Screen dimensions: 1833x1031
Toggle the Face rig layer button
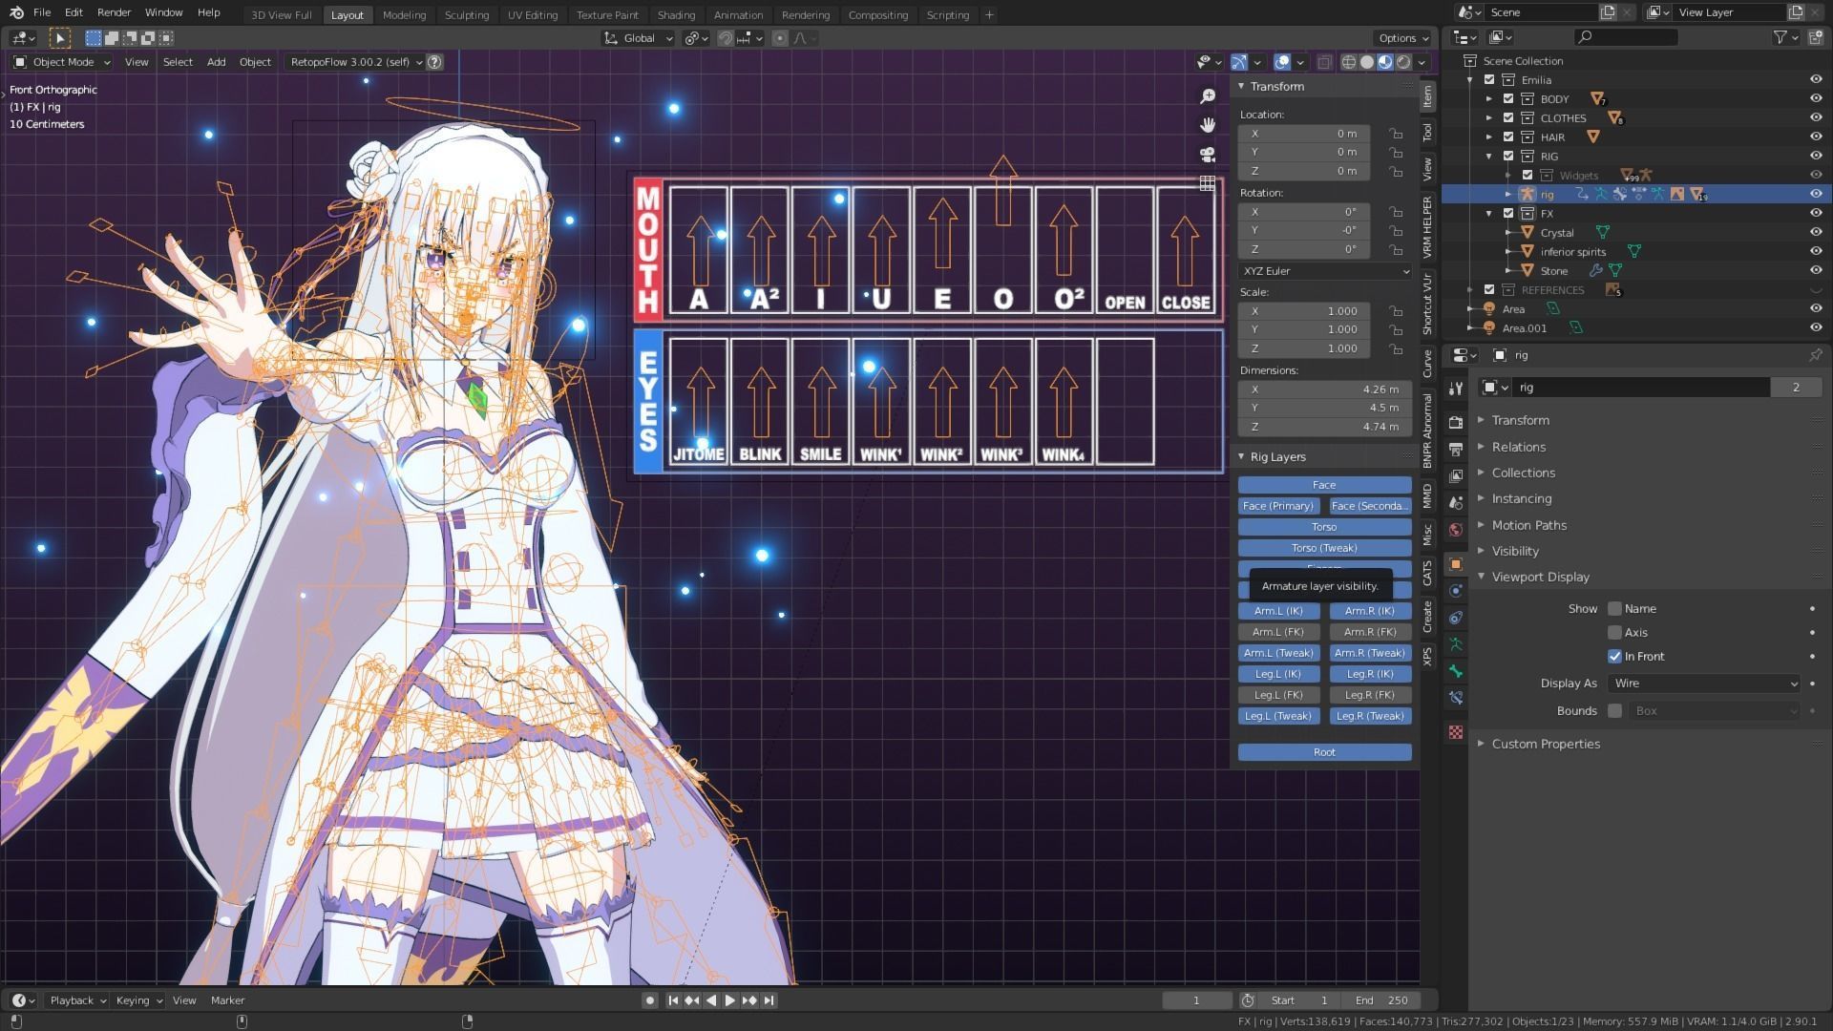pos(1324,485)
